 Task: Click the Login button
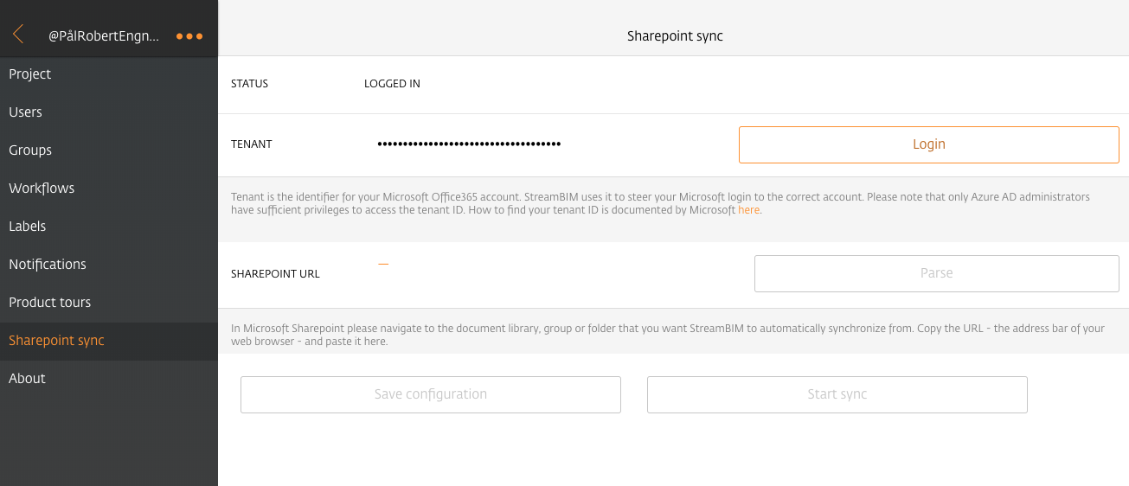(x=928, y=144)
